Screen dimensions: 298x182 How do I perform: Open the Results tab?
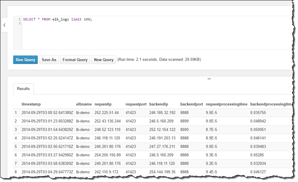click(x=24, y=89)
